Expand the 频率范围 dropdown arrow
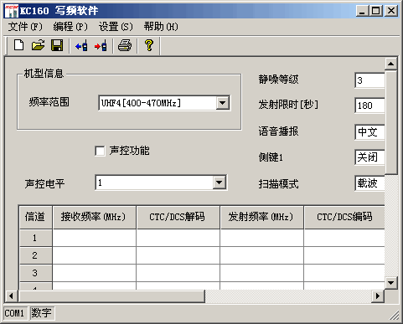This screenshot has height=324, width=403. (x=223, y=103)
